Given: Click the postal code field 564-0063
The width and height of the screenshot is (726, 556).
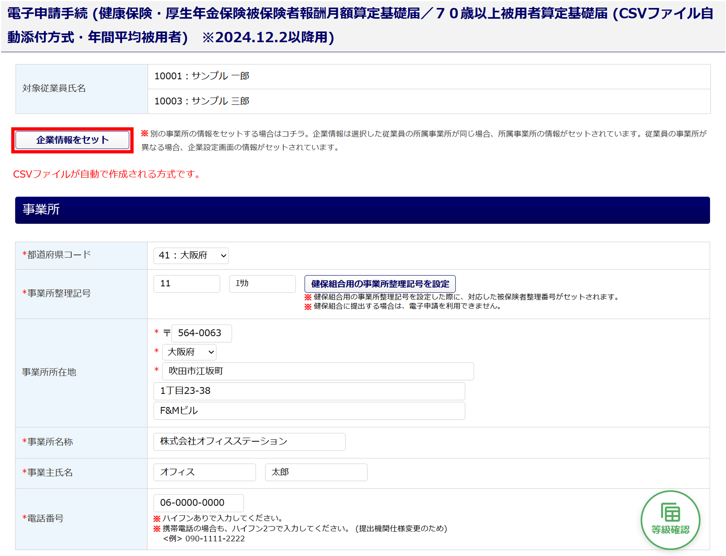Looking at the screenshot, I should 201,333.
